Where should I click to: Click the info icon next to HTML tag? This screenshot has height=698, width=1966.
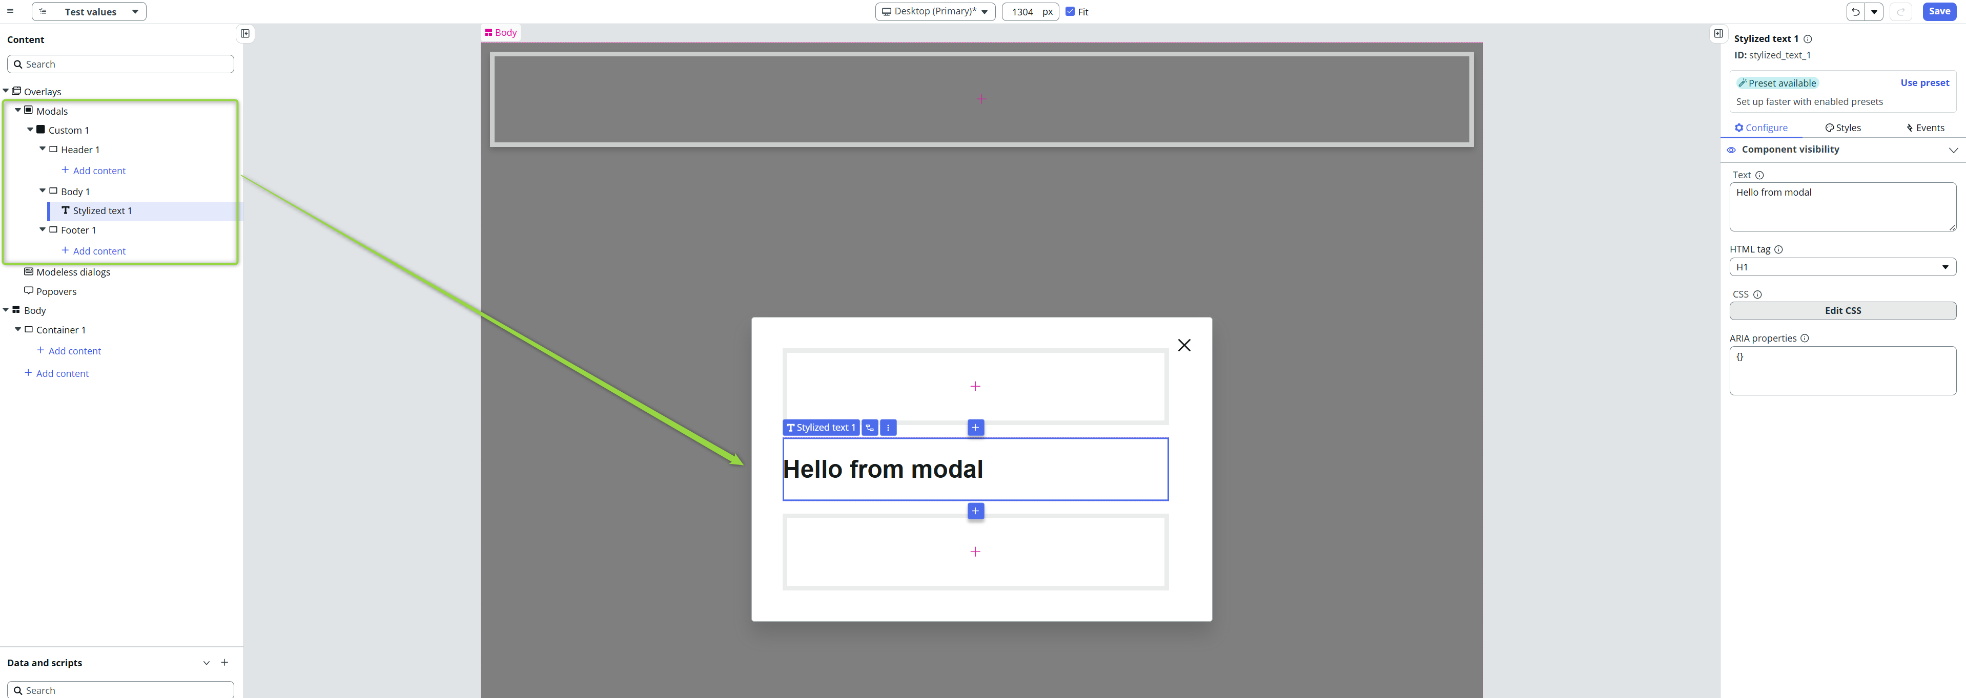(1778, 249)
